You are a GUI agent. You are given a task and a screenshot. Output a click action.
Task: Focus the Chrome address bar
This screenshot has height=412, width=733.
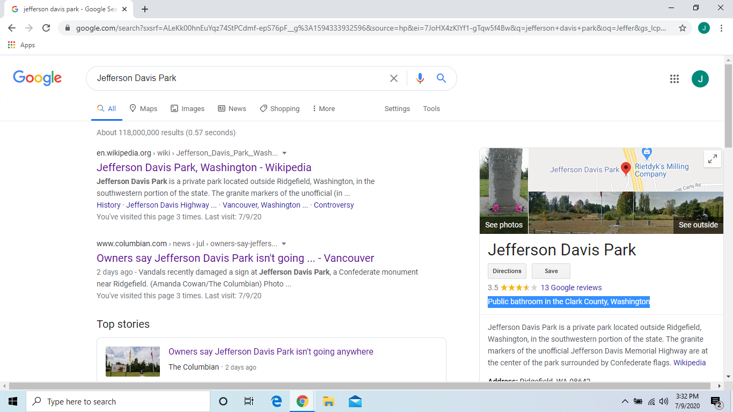tap(370, 28)
